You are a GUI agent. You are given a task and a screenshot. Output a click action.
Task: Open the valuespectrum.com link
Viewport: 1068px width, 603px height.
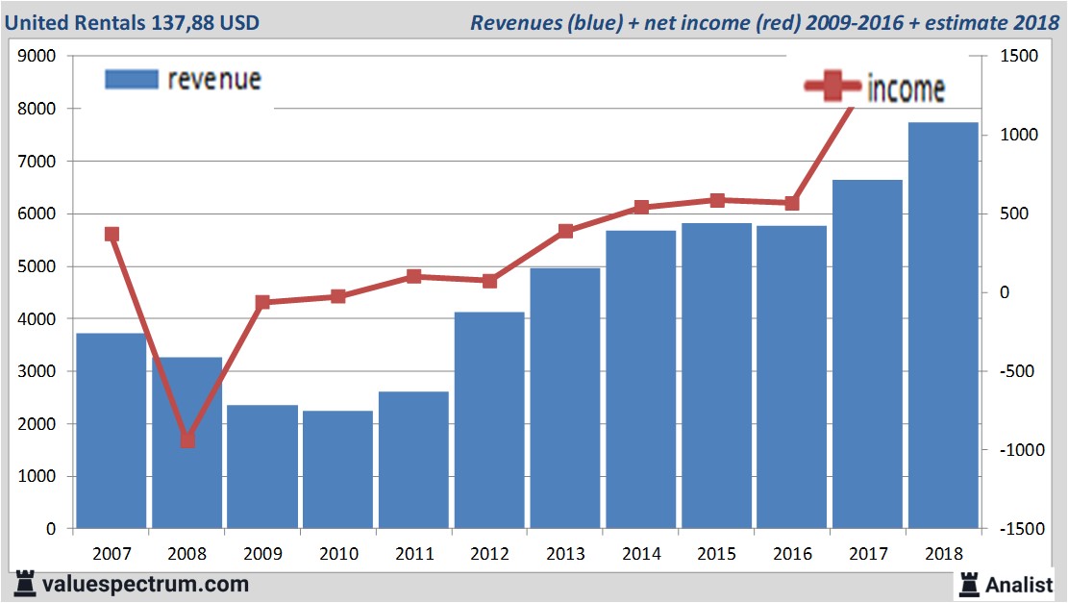(144, 584)
